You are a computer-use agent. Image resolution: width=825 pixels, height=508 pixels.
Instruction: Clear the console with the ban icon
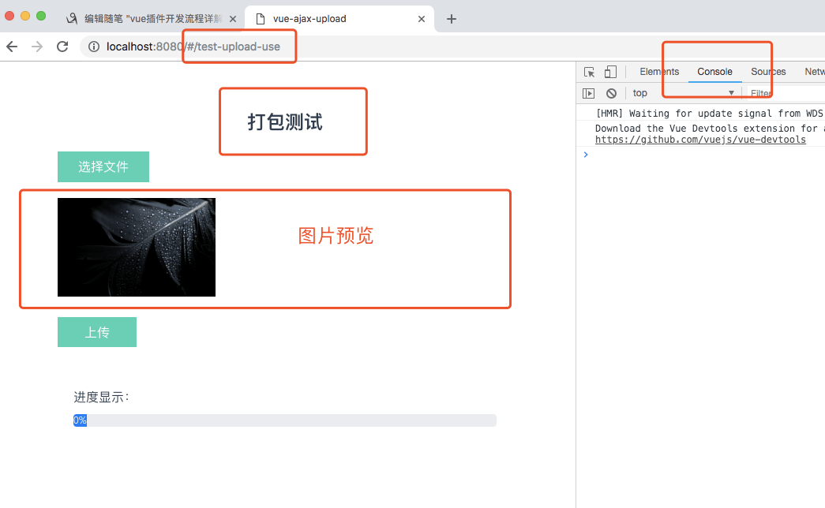[611, 92]
